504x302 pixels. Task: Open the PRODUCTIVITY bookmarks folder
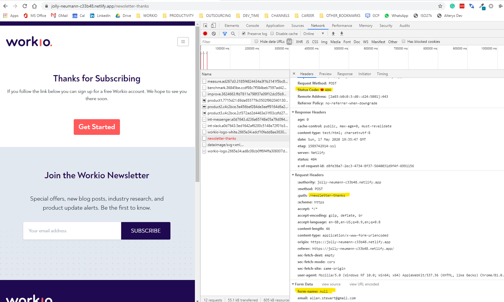click(x=178, y=16)
